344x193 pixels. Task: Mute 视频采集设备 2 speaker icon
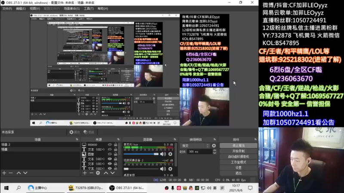tap(163, 169)
